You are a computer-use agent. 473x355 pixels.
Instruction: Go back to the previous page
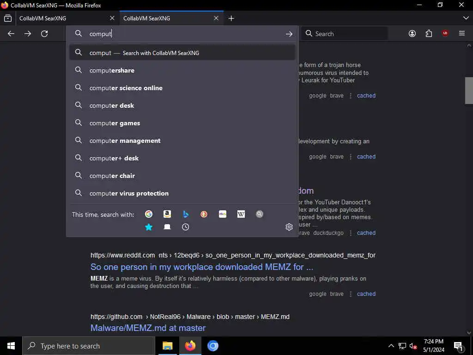(11, 33)
